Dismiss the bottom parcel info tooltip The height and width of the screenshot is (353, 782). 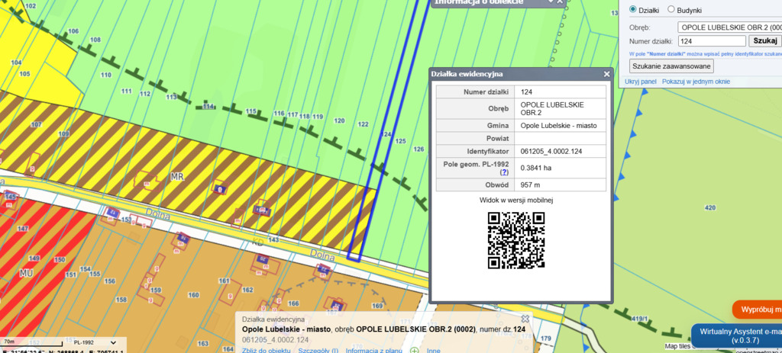click(x=525, y=318)
